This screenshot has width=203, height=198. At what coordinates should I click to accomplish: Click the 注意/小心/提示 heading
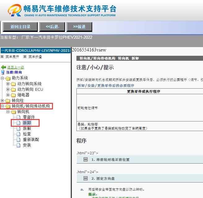tap(95, 68)
